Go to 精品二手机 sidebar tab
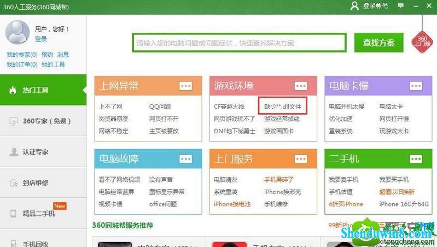Image resolution: width=437 pixels, height=247 pixels. 43,214
